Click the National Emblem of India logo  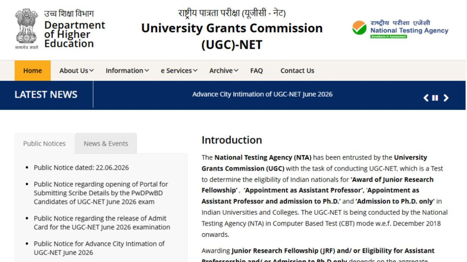(x=26, y=29)
